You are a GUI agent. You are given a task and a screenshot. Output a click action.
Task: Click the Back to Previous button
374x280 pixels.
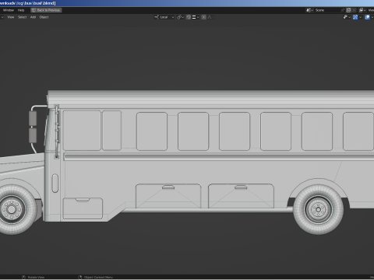[x=46, y=10]
